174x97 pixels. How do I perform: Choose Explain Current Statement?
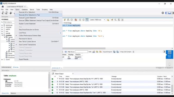(x=39, y=24)
